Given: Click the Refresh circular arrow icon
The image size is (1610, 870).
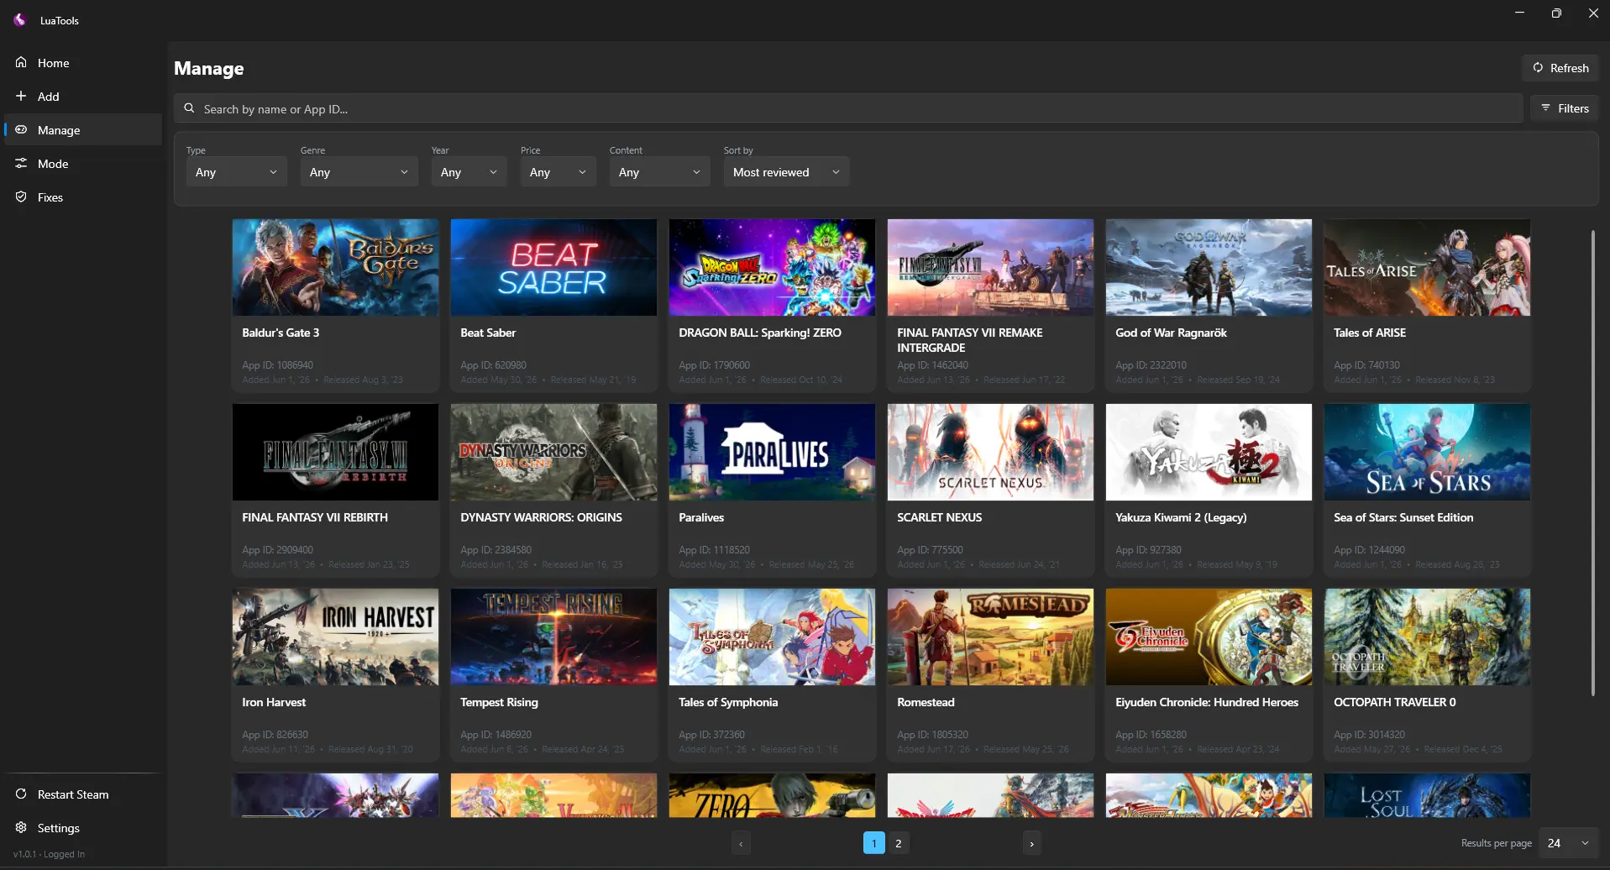Looking at the screenshot, I should 1538,67.
